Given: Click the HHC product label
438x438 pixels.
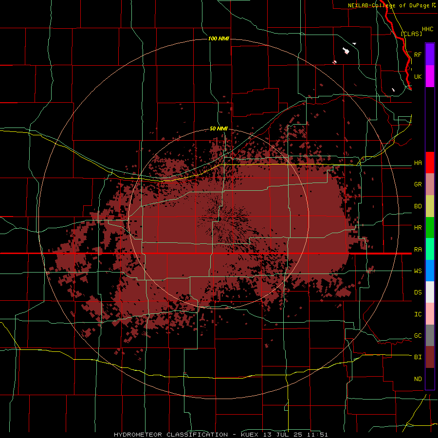Looking at the screenshot, I should (x=427, y=29).
